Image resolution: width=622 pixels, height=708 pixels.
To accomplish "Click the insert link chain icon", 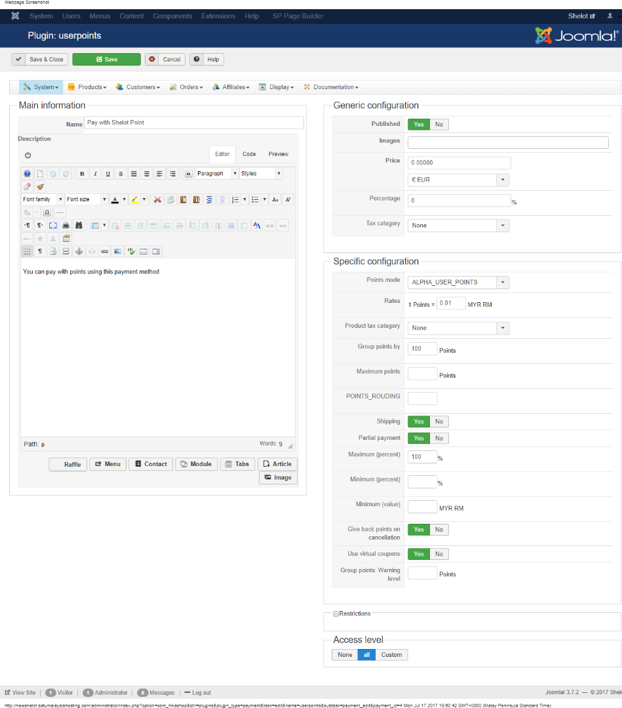I will coord(105,252).
